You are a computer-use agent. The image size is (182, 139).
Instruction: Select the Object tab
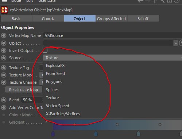80,19
